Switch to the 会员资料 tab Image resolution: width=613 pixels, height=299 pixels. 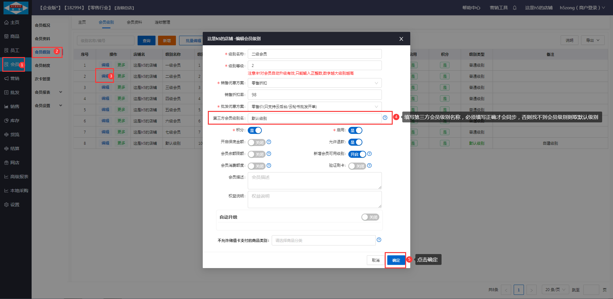coord(134,22)
